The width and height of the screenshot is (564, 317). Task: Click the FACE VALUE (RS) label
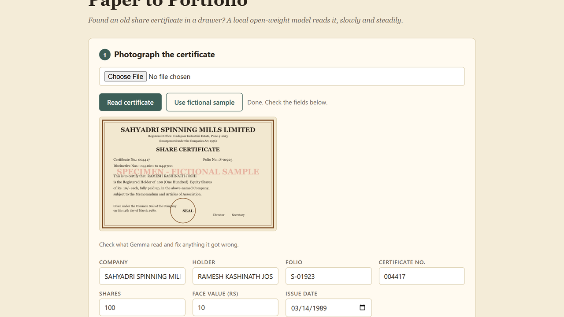[x=215, y=294]
